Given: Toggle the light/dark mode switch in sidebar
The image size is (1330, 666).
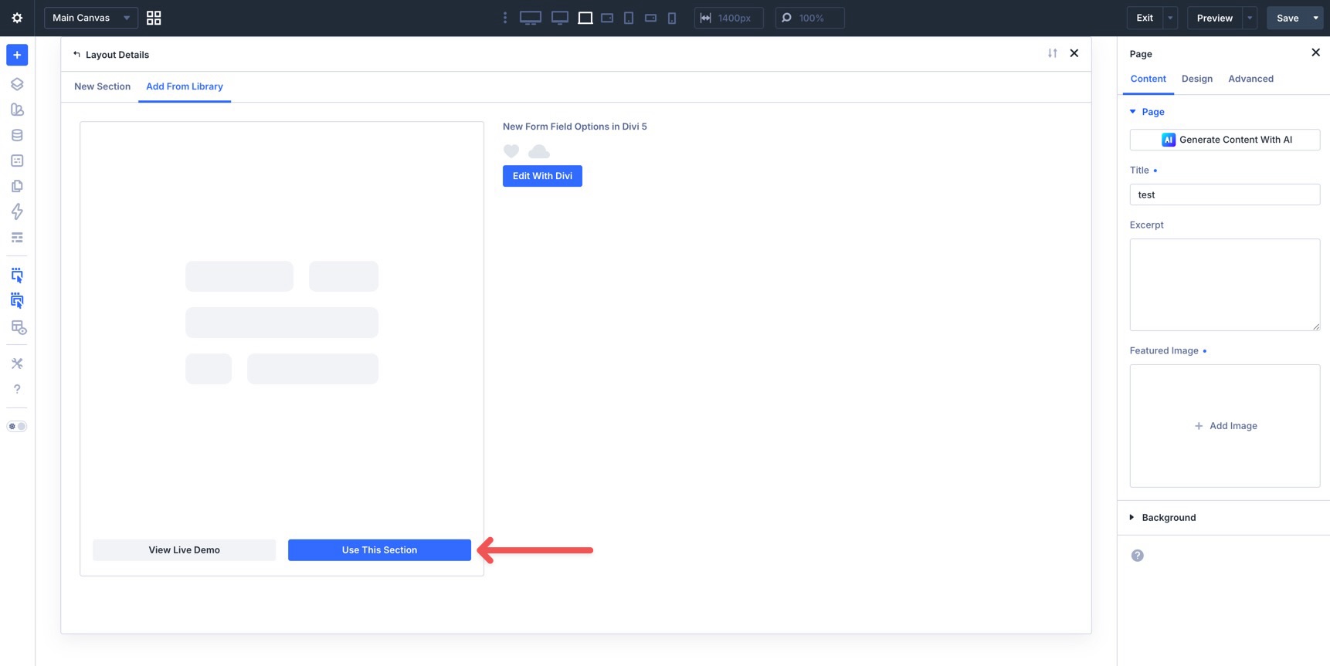Looking at the screenshot, I should [17, 426].
